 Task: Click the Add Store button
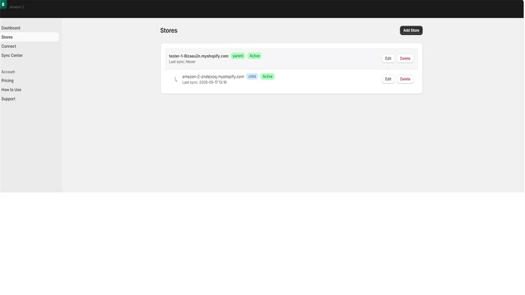[411, 30]
